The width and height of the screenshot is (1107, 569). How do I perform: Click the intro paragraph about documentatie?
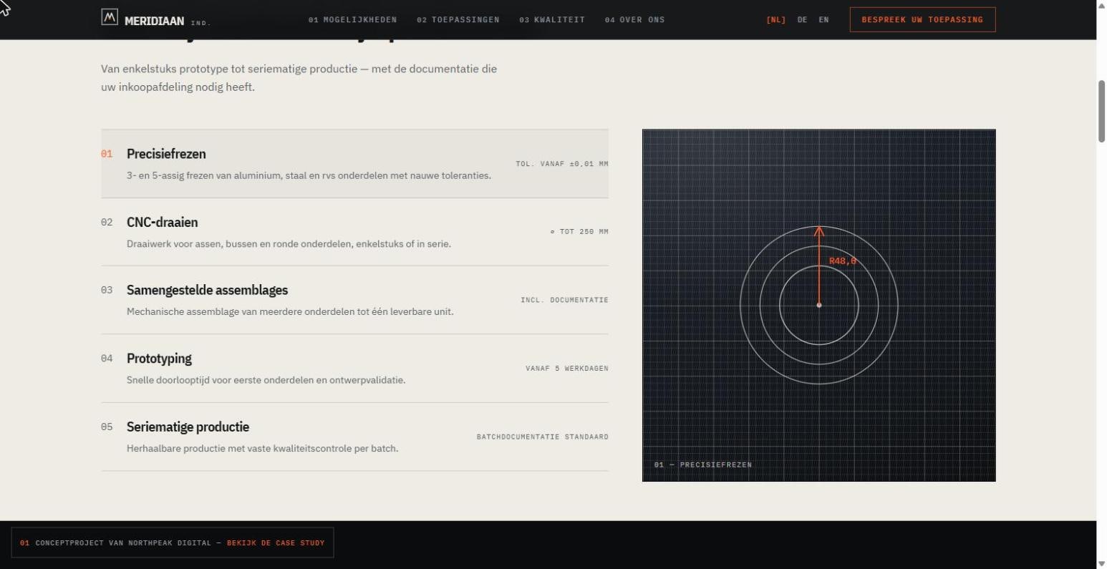pyautogui.click(x=299, y=78)
